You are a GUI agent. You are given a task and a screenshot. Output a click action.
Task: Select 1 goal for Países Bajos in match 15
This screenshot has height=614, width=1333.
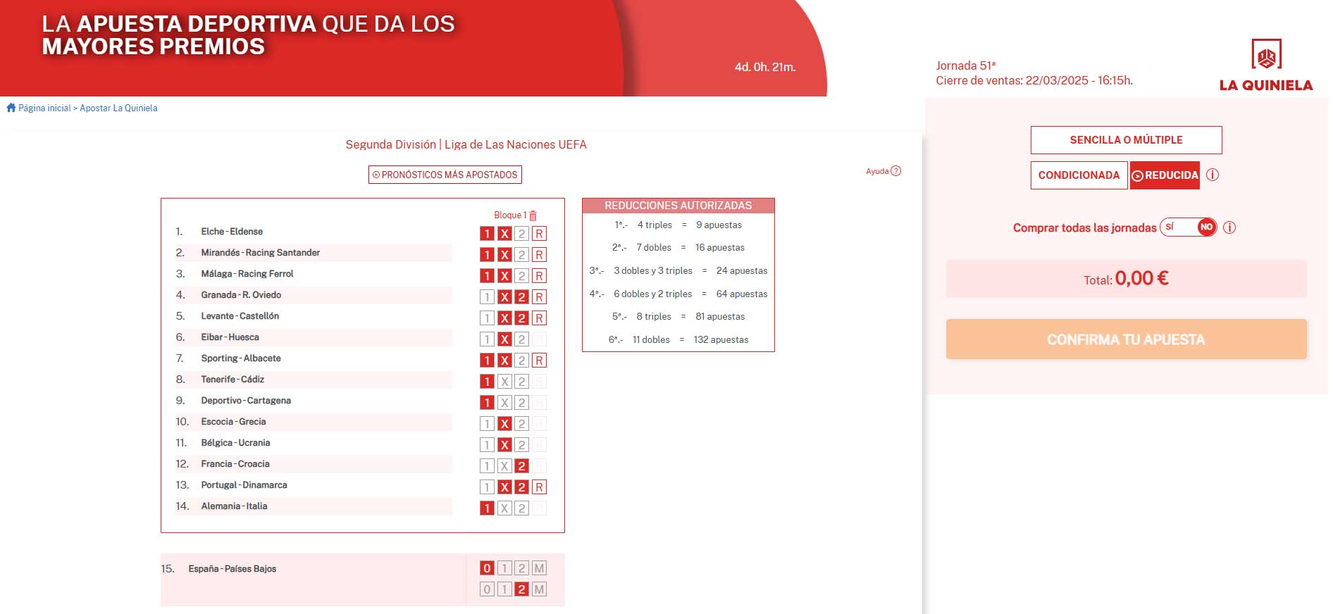[504, 589]
